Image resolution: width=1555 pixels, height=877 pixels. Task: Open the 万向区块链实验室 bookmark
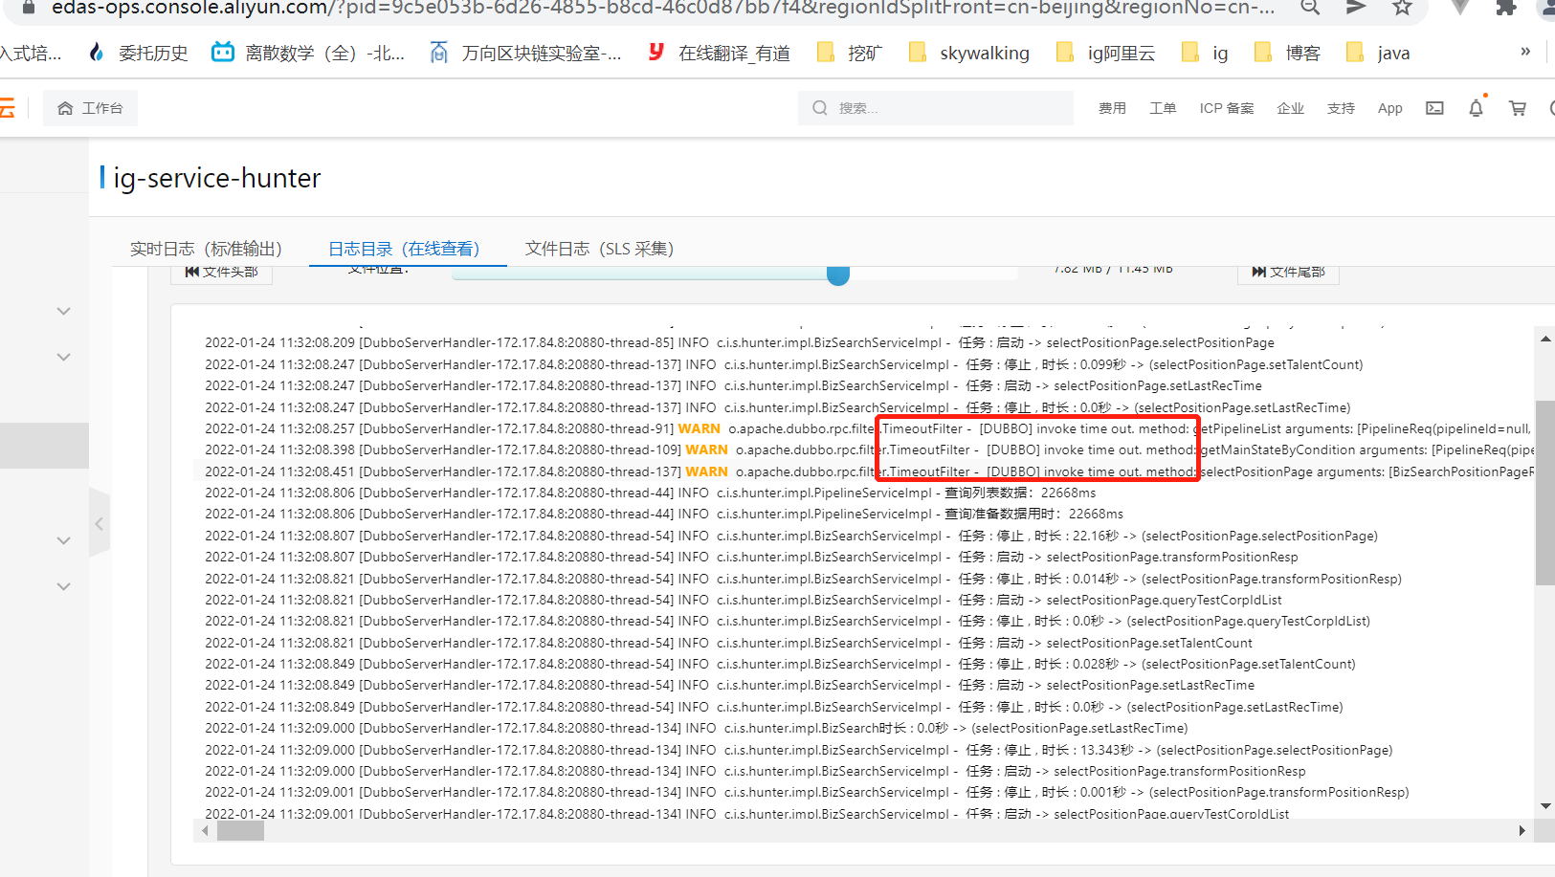pyautogui.click(x=525, y=53)
